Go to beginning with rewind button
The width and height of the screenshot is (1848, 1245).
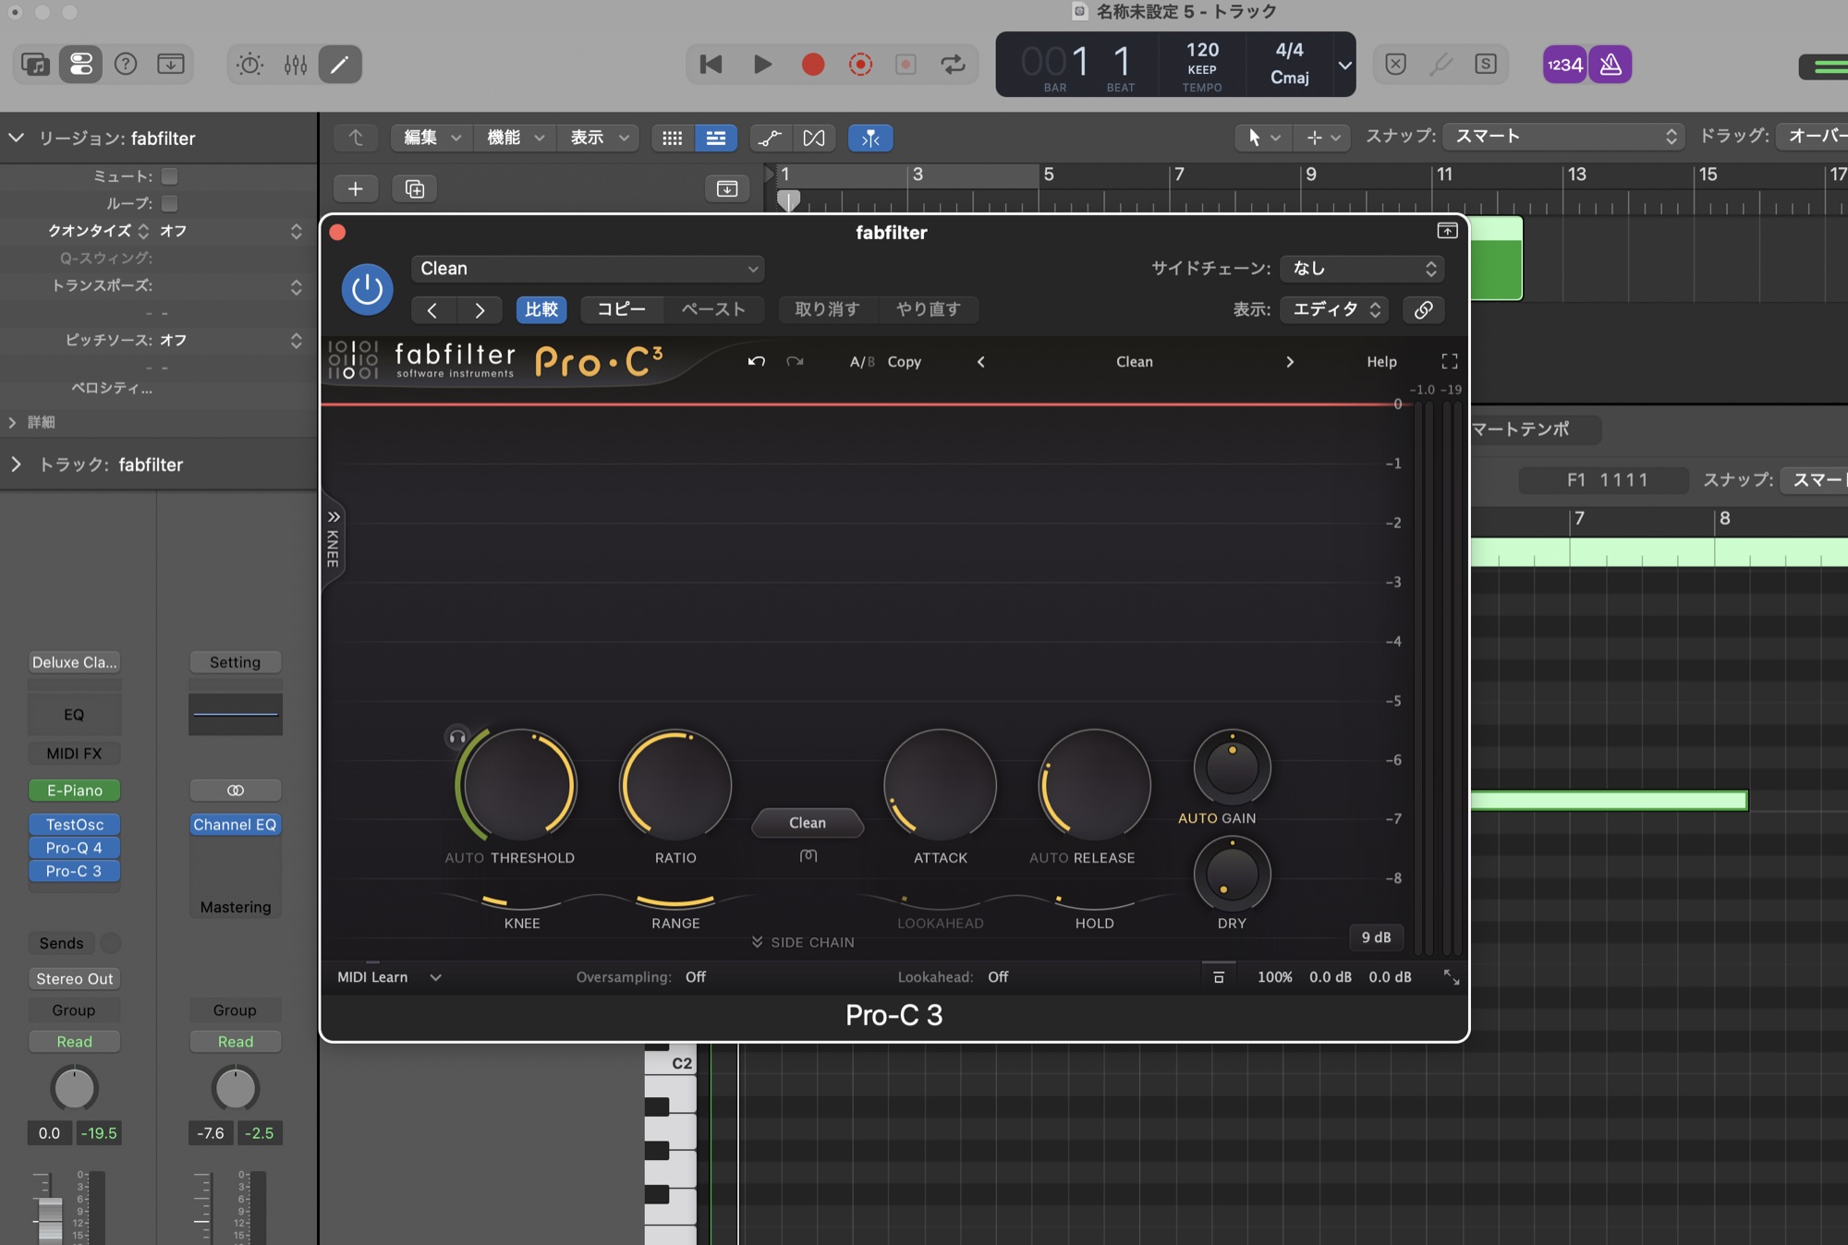pos(711,65)
